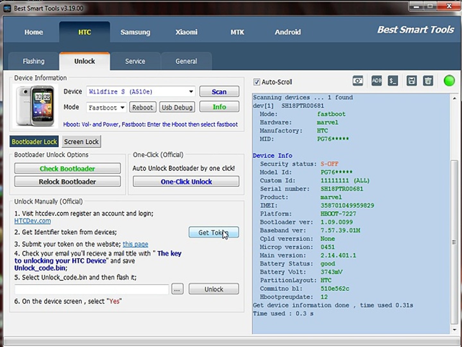The width and height of the screenshot is (462, 347).
Task: Clear the log with the trash icon
Action: 428,81
